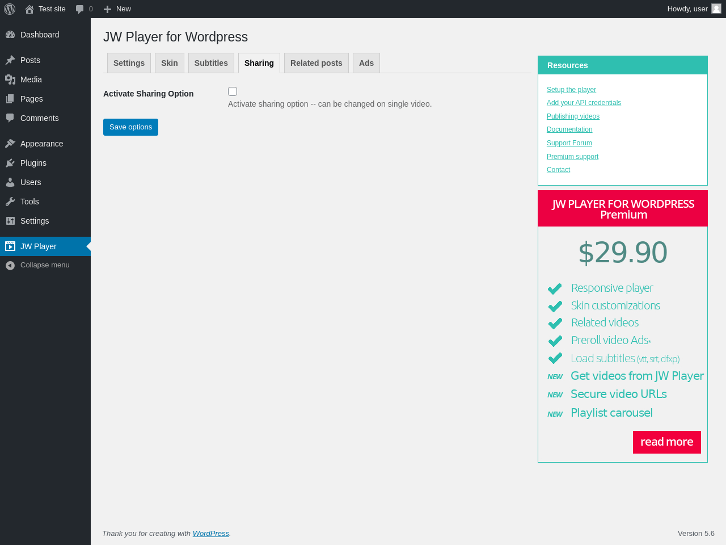Screen dimensions: 726x545
Task: Click the Responsive player feature text
Action: pyautogui.click(x=612, y=288)
